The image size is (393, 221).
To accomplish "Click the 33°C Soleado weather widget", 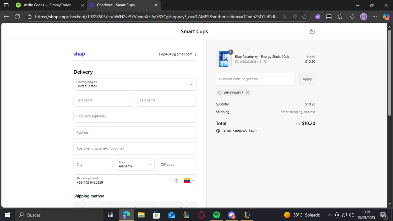I will [x=302, y=215].
